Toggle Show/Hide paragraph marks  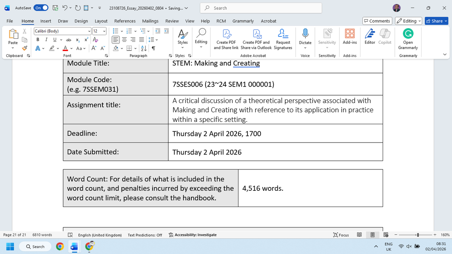[x=154, y=48]
